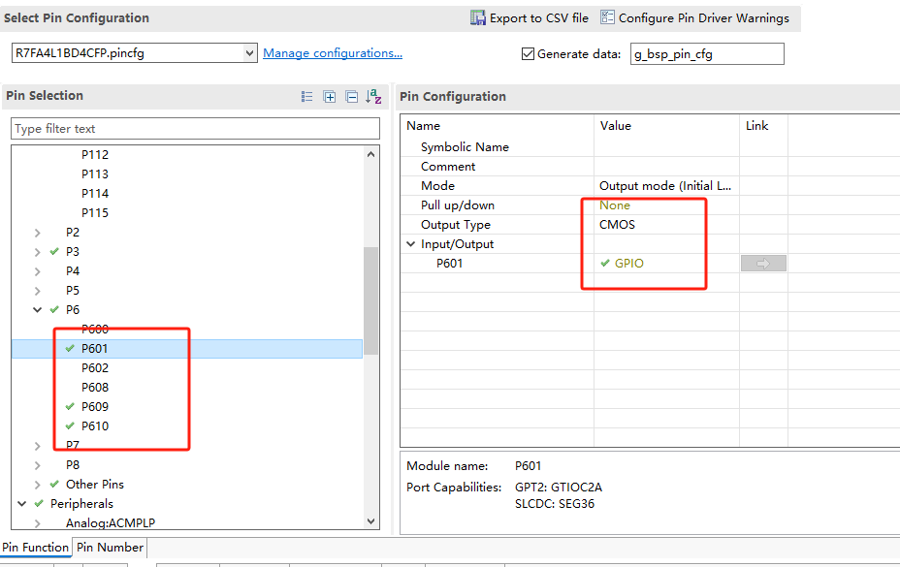Click the Export to CSV file icon
The width and height of the screenshot is (900, 567).
[478, 18]
